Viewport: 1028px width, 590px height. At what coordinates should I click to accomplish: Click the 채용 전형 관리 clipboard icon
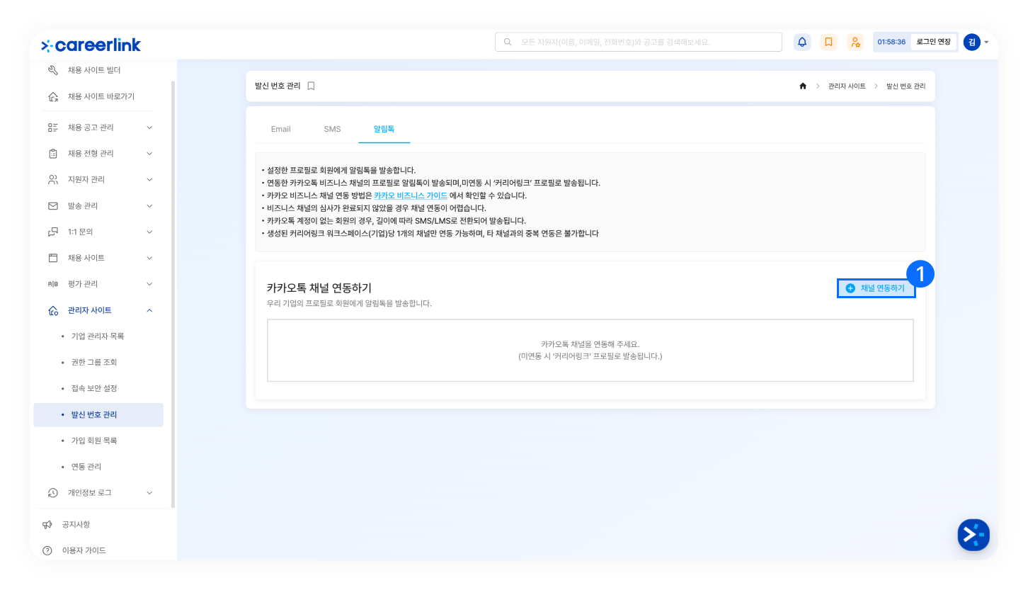click(53, 154)
